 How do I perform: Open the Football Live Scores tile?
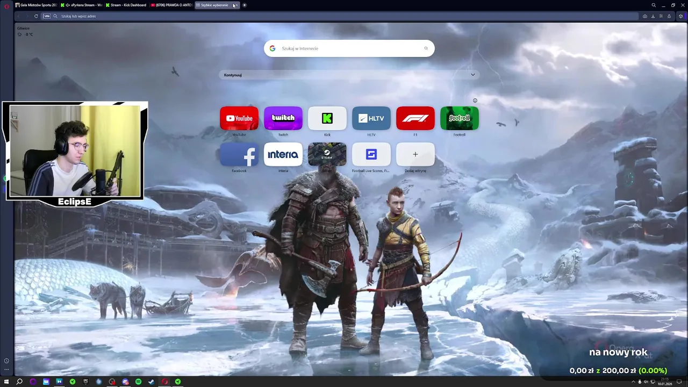coord(371,154)
